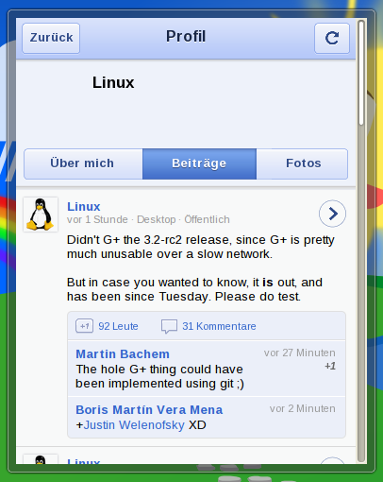Go back with the Zurück button
Image resolution: width=383 pixels, height=482 pixels.
(x=51, y=38)
